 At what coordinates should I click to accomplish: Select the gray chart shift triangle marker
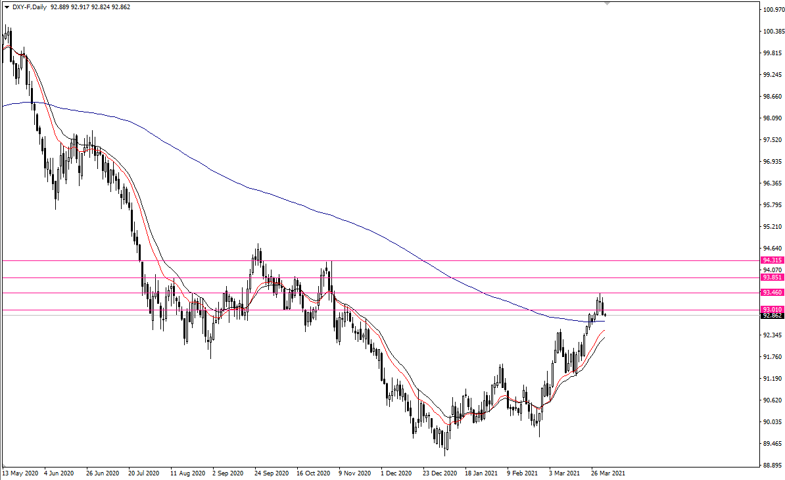[607, 3]
